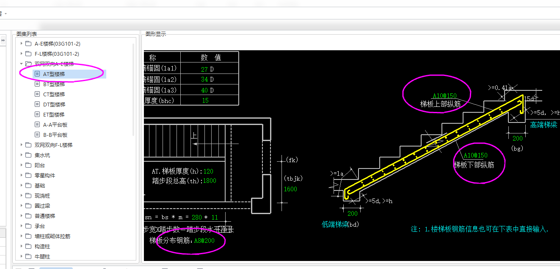Select the 牛腿柱 tree label
Screen dimensions: 560x269
(42, 256)
